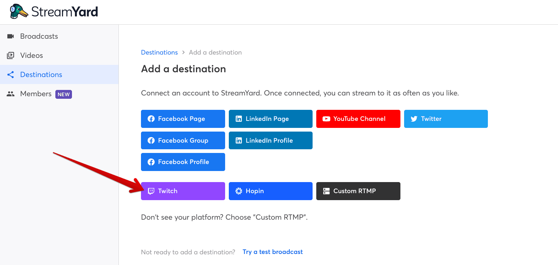558x265 pixels.
Task: Click the 'Connect an account to StreamYard' description
Action: pyautogui.click(x=300, y=93)
